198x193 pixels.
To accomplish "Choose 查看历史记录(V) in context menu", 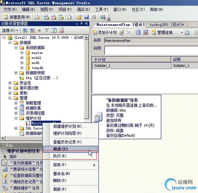I will 70,142.
